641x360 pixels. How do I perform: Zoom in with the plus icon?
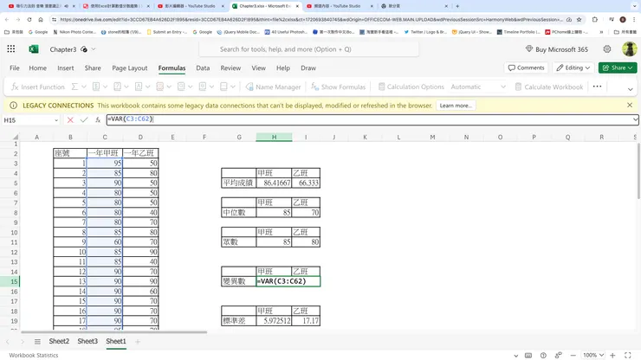click(x=612, y=355)
